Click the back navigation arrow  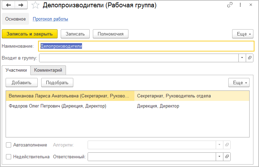9,5
